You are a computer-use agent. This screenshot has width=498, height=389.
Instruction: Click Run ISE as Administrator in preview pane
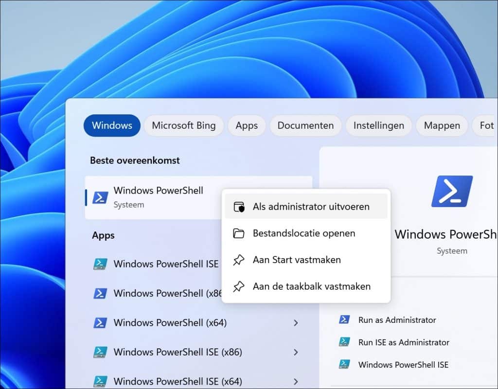point(404,342)
